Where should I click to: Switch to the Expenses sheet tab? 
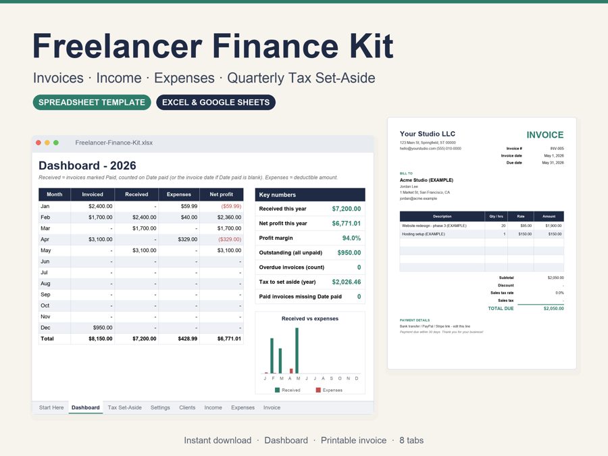click(243, 407)
